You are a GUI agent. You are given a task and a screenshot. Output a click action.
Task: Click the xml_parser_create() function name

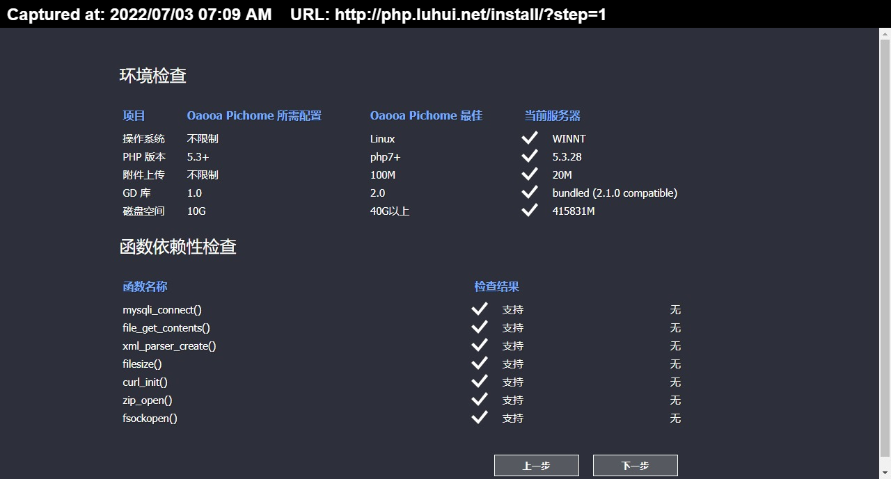point(170,346)
